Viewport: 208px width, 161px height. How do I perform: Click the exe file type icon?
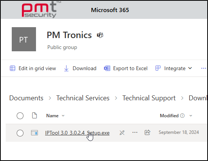(34, 133)
